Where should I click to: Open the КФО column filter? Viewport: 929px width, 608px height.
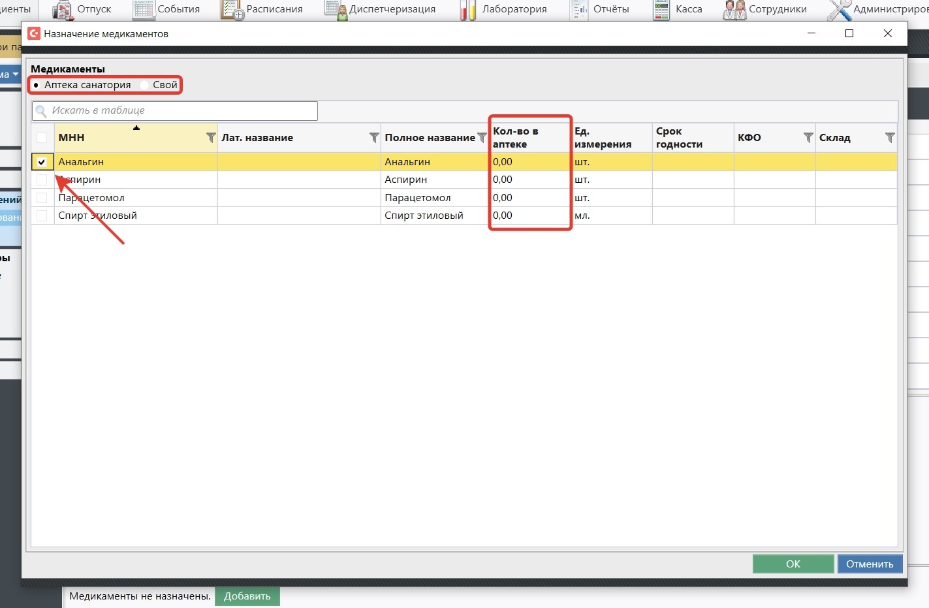pyautogui.click(x=808, y=138)
